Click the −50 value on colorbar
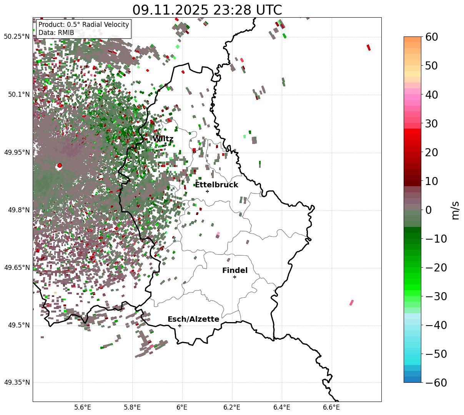This screenshot has height=415, width=464. click(436, 354)
